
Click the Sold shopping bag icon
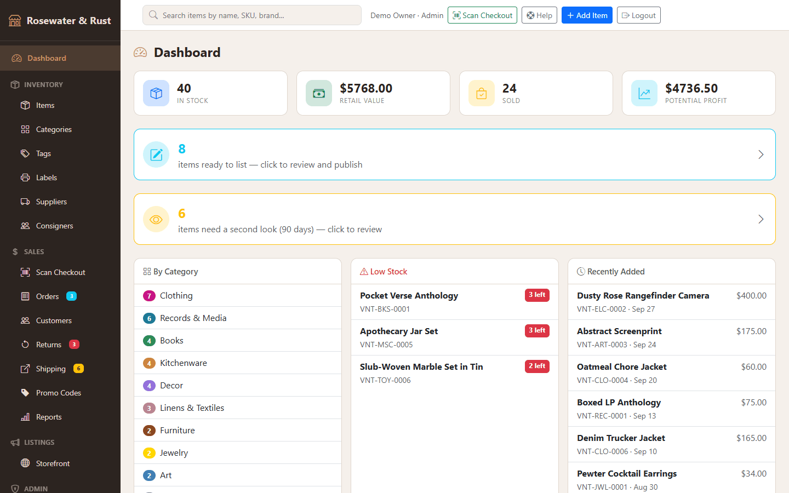pyautogui.click(x=482, y=93)
